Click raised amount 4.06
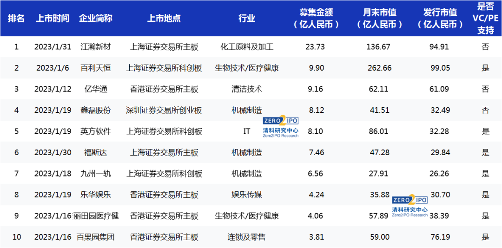502x248 pixels. pos(316,216)
